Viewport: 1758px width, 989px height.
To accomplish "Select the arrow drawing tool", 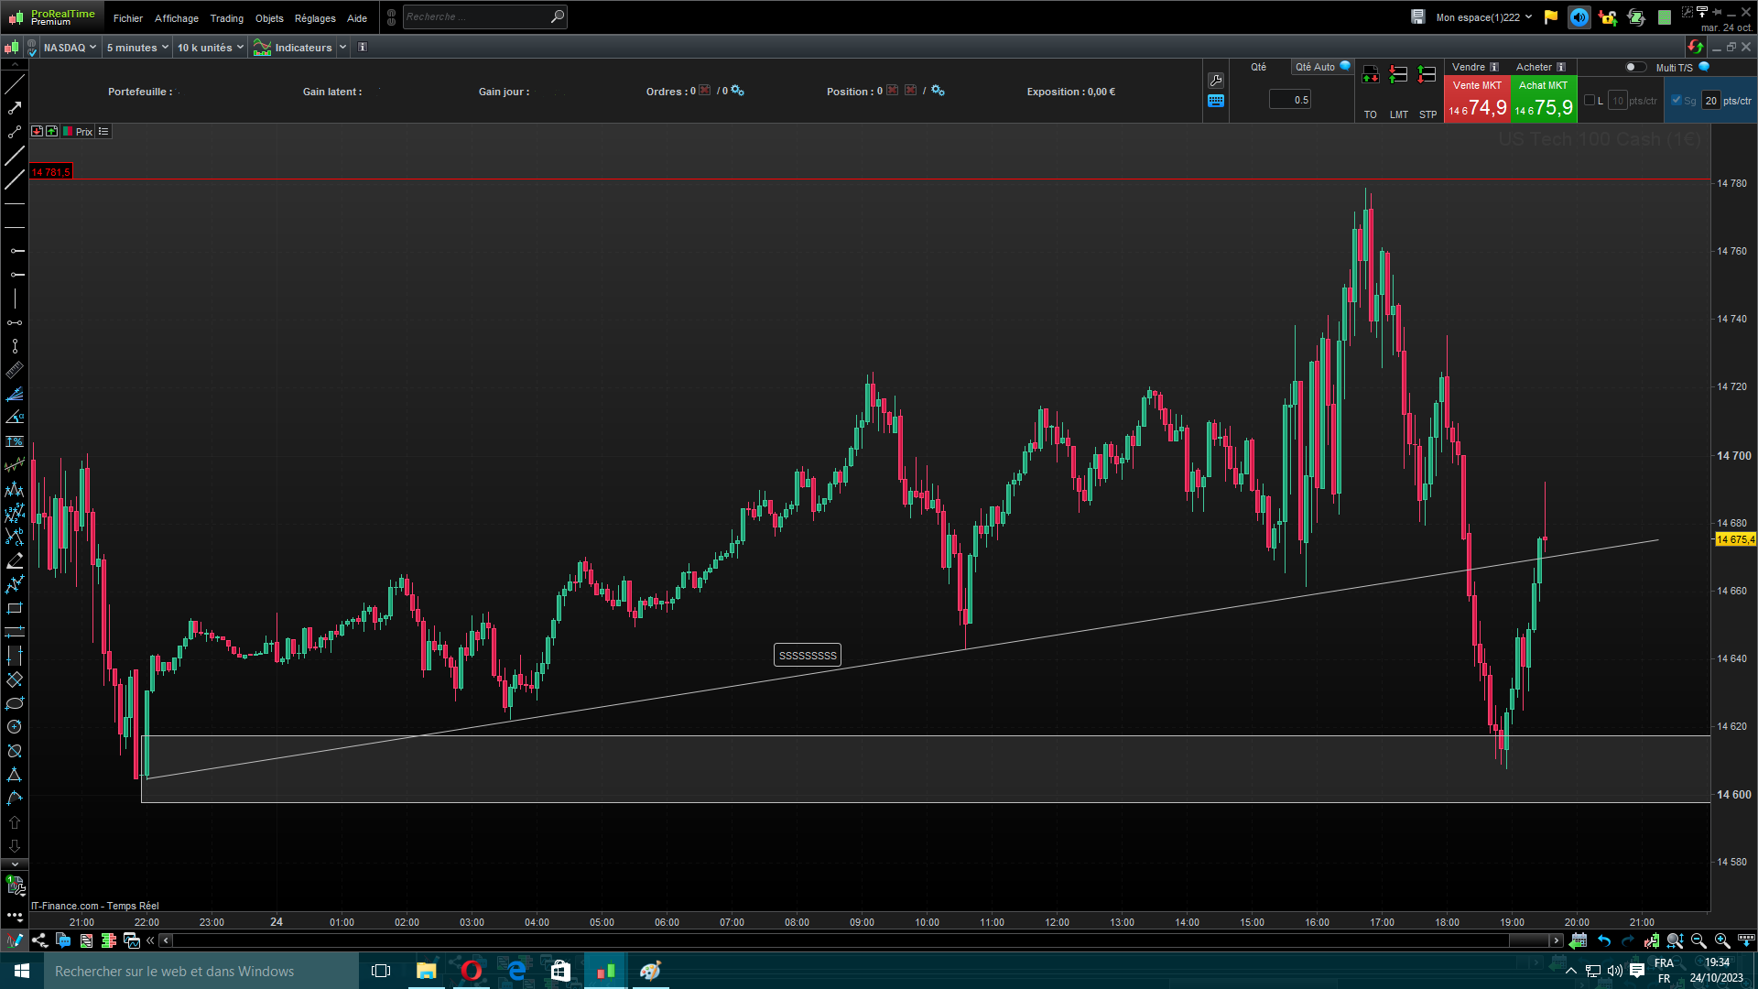I will (x=15, y=108).
